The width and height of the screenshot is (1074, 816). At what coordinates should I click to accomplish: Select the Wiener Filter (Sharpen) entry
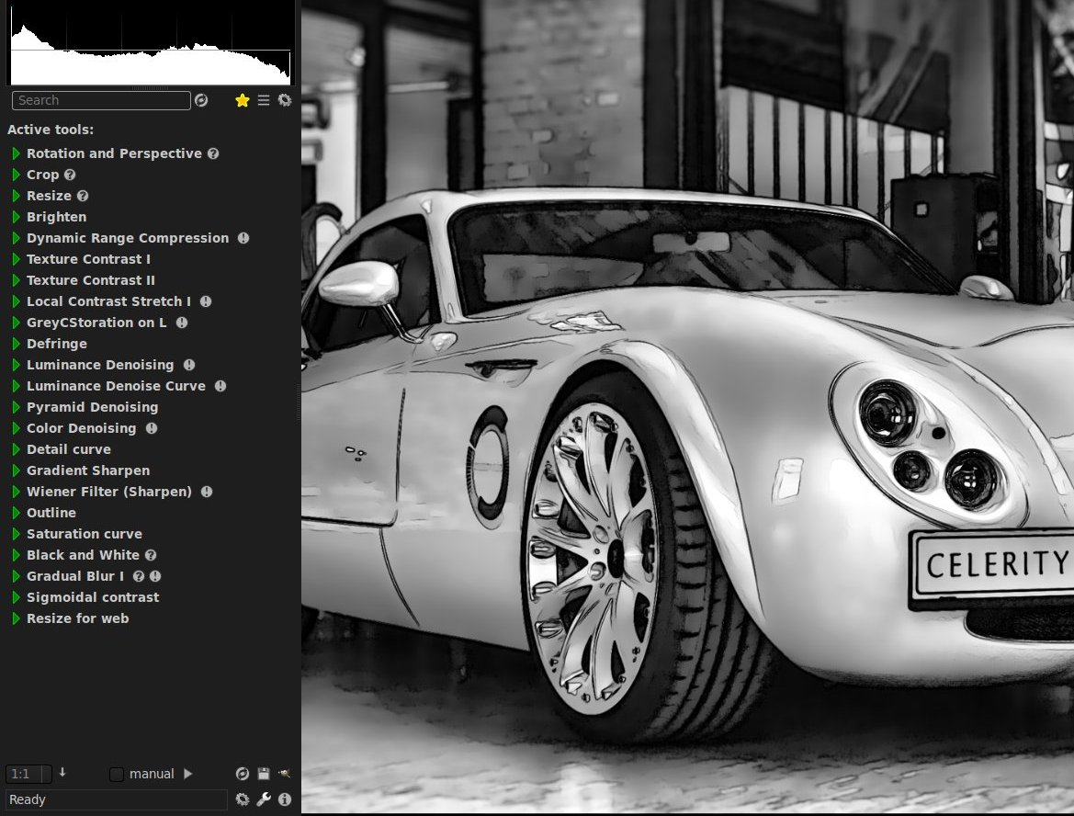click(x=109, y=492)
